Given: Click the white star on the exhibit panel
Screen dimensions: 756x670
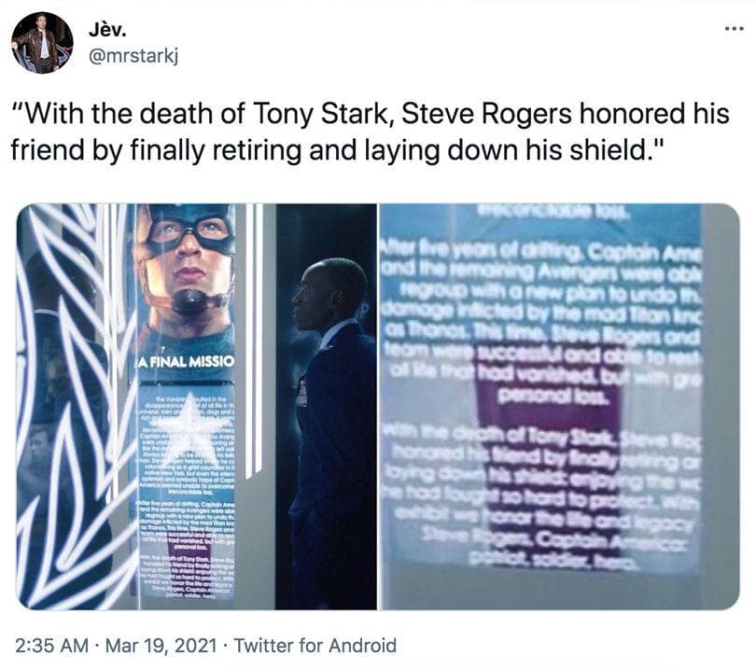Looking at the screenshot, I should click(191, 429).
